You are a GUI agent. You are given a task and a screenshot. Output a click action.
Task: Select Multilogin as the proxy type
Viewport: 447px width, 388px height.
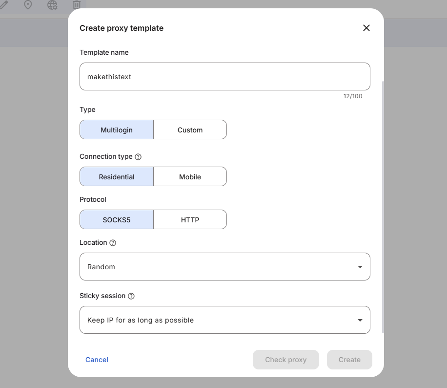click(117, 130)
